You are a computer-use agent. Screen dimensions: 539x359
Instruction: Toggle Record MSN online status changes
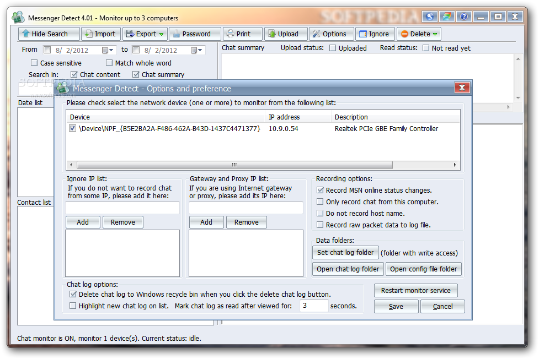[320, 190]
